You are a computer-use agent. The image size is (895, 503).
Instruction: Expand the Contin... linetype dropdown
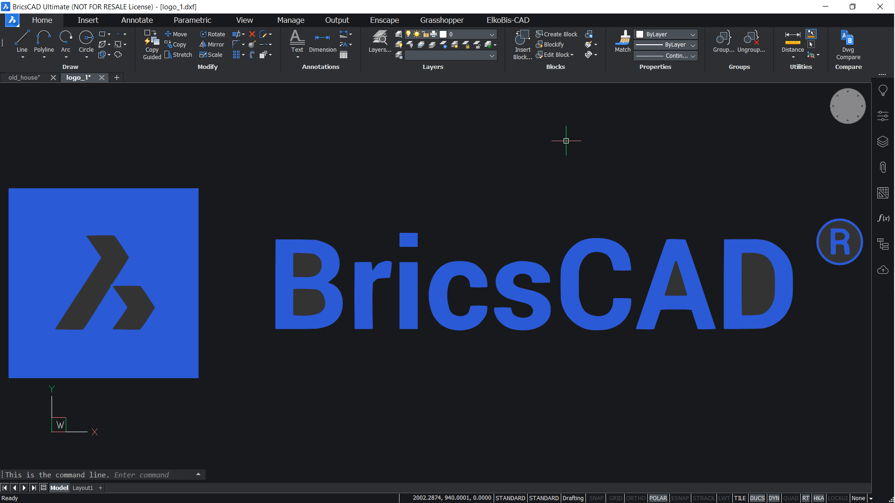pyautogui.click(x=693, y=56)
